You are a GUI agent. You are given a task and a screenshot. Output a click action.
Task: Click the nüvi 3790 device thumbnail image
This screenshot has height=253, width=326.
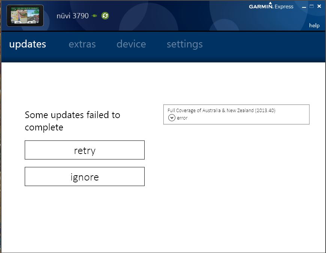25,16
